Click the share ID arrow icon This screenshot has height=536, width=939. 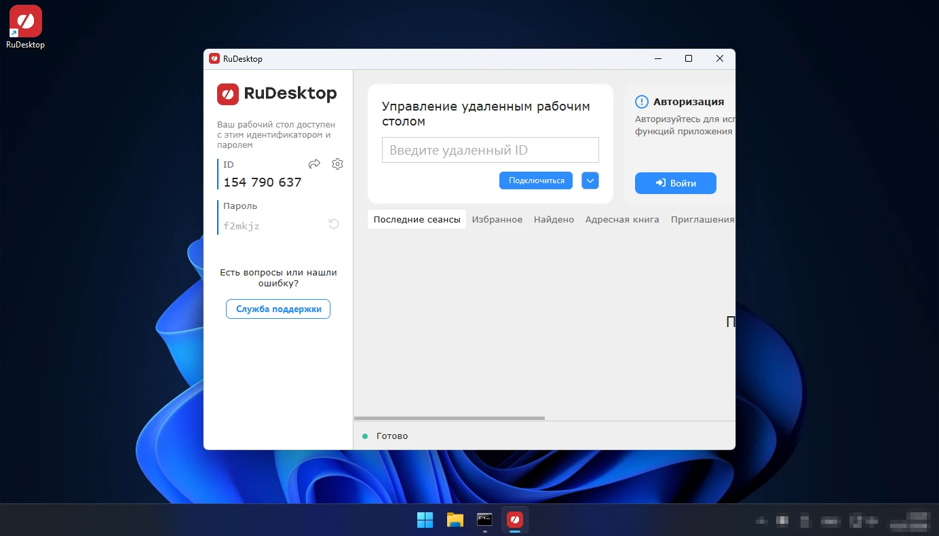314,164
